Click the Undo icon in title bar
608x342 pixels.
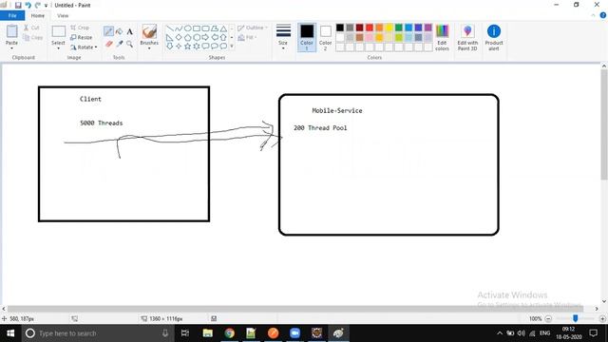28,5
